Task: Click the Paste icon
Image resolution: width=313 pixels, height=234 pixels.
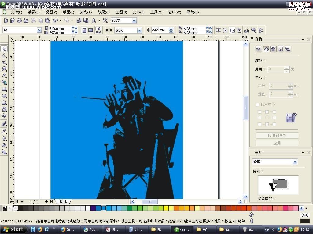Action: (x=47, y=20)
